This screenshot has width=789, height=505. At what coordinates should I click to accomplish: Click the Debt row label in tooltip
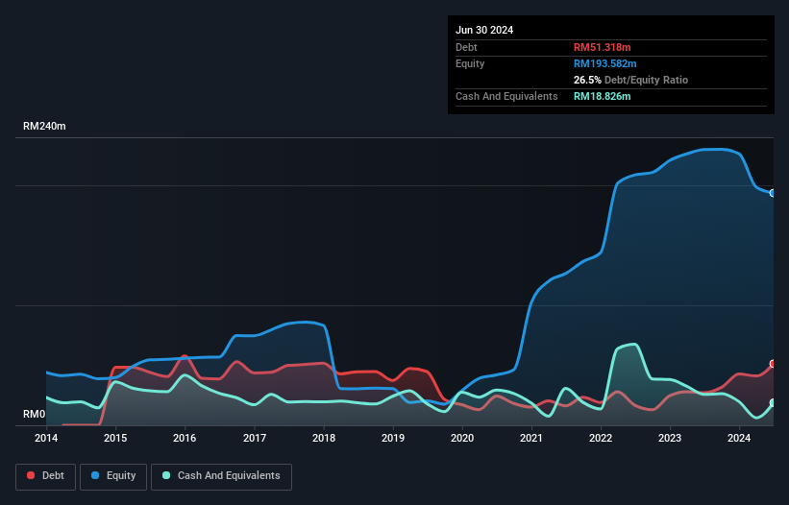click(x=466, y=47)
